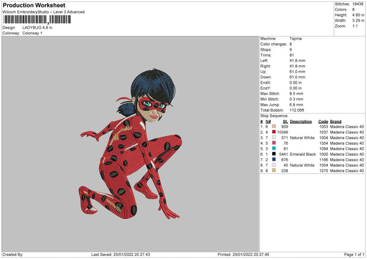367x259 pixels.
Task: Click the Stop Sequence label
Action: coord(274,115)
